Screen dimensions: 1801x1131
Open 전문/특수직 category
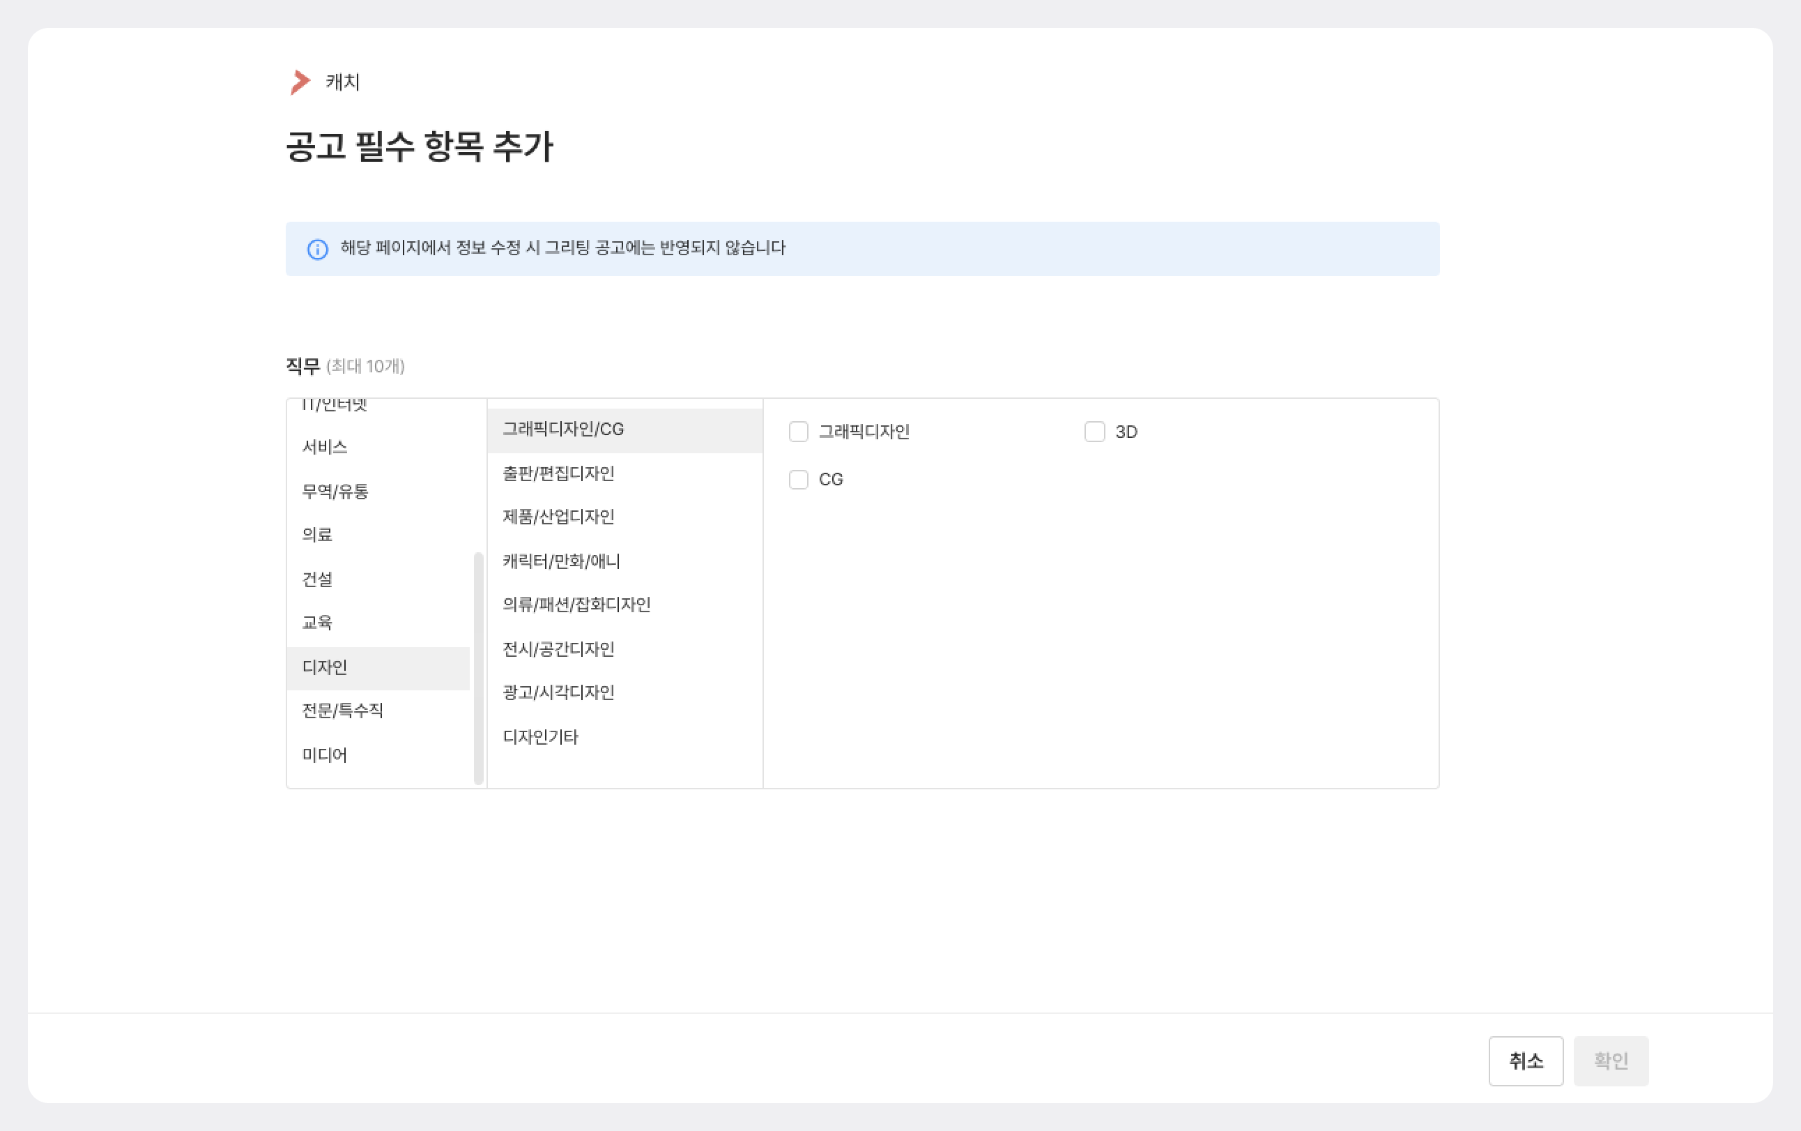point(342,711)
